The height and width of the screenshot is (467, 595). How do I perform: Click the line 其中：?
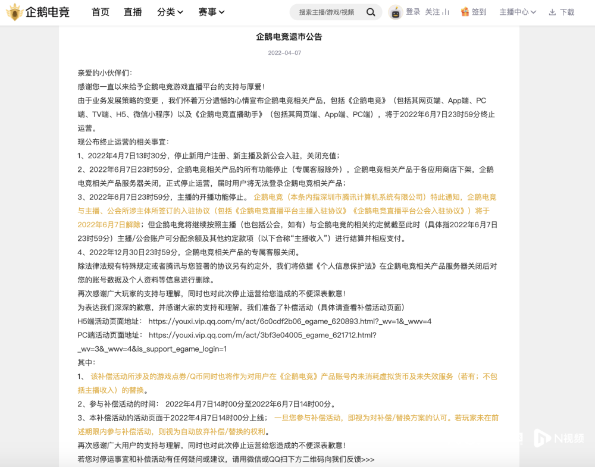(x=86, y=363)
